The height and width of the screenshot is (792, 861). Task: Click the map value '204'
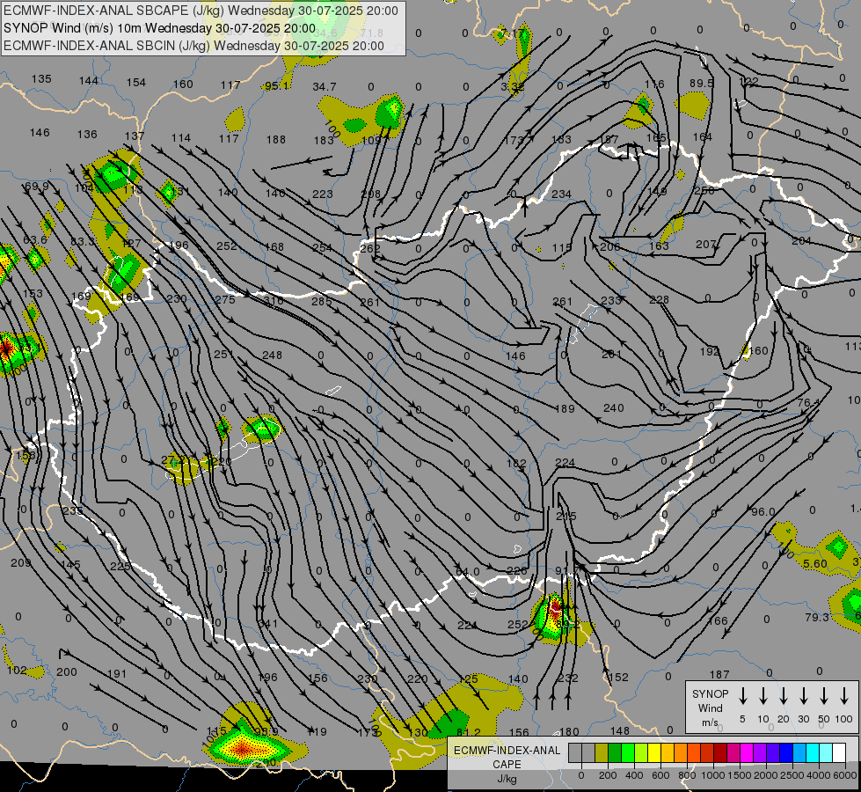pyautogui.click(x=802, y=241)
